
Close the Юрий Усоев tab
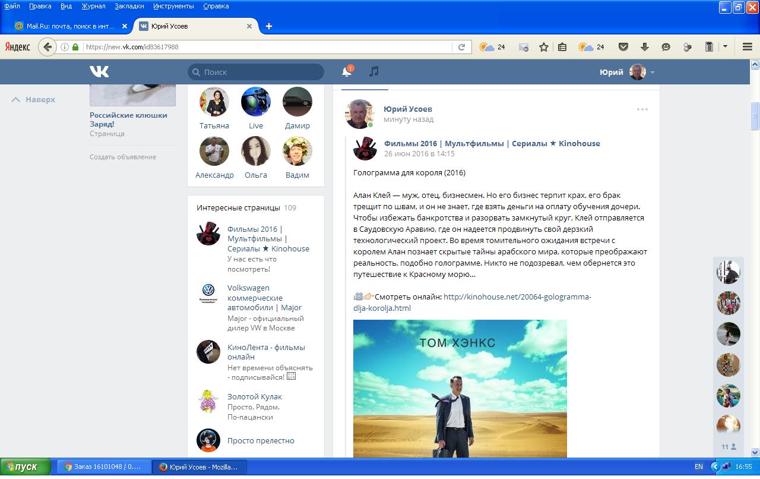click(x=250, y=26)
